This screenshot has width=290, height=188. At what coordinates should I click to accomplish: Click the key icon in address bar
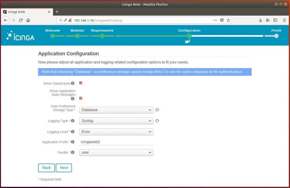(65, 20)
